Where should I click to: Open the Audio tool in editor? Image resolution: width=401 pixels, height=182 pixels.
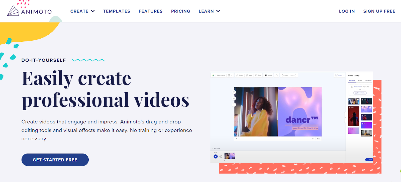point(249,75)
